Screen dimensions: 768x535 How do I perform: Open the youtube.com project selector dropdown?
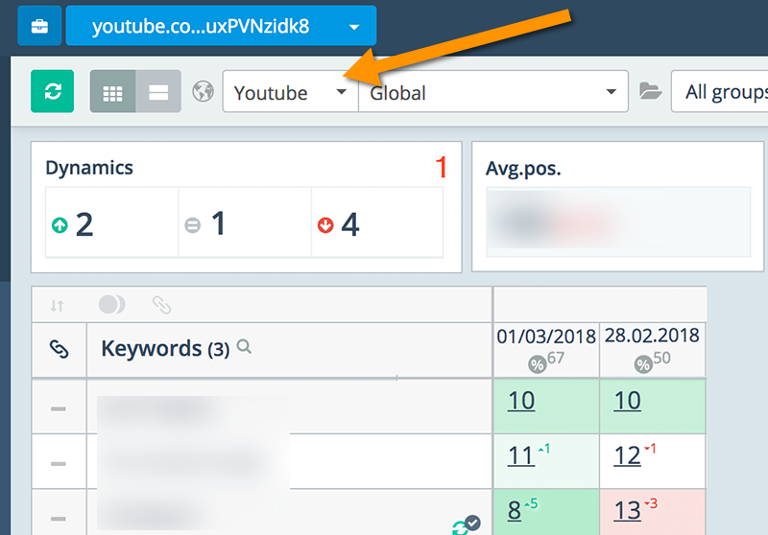(x=221, y=26)
